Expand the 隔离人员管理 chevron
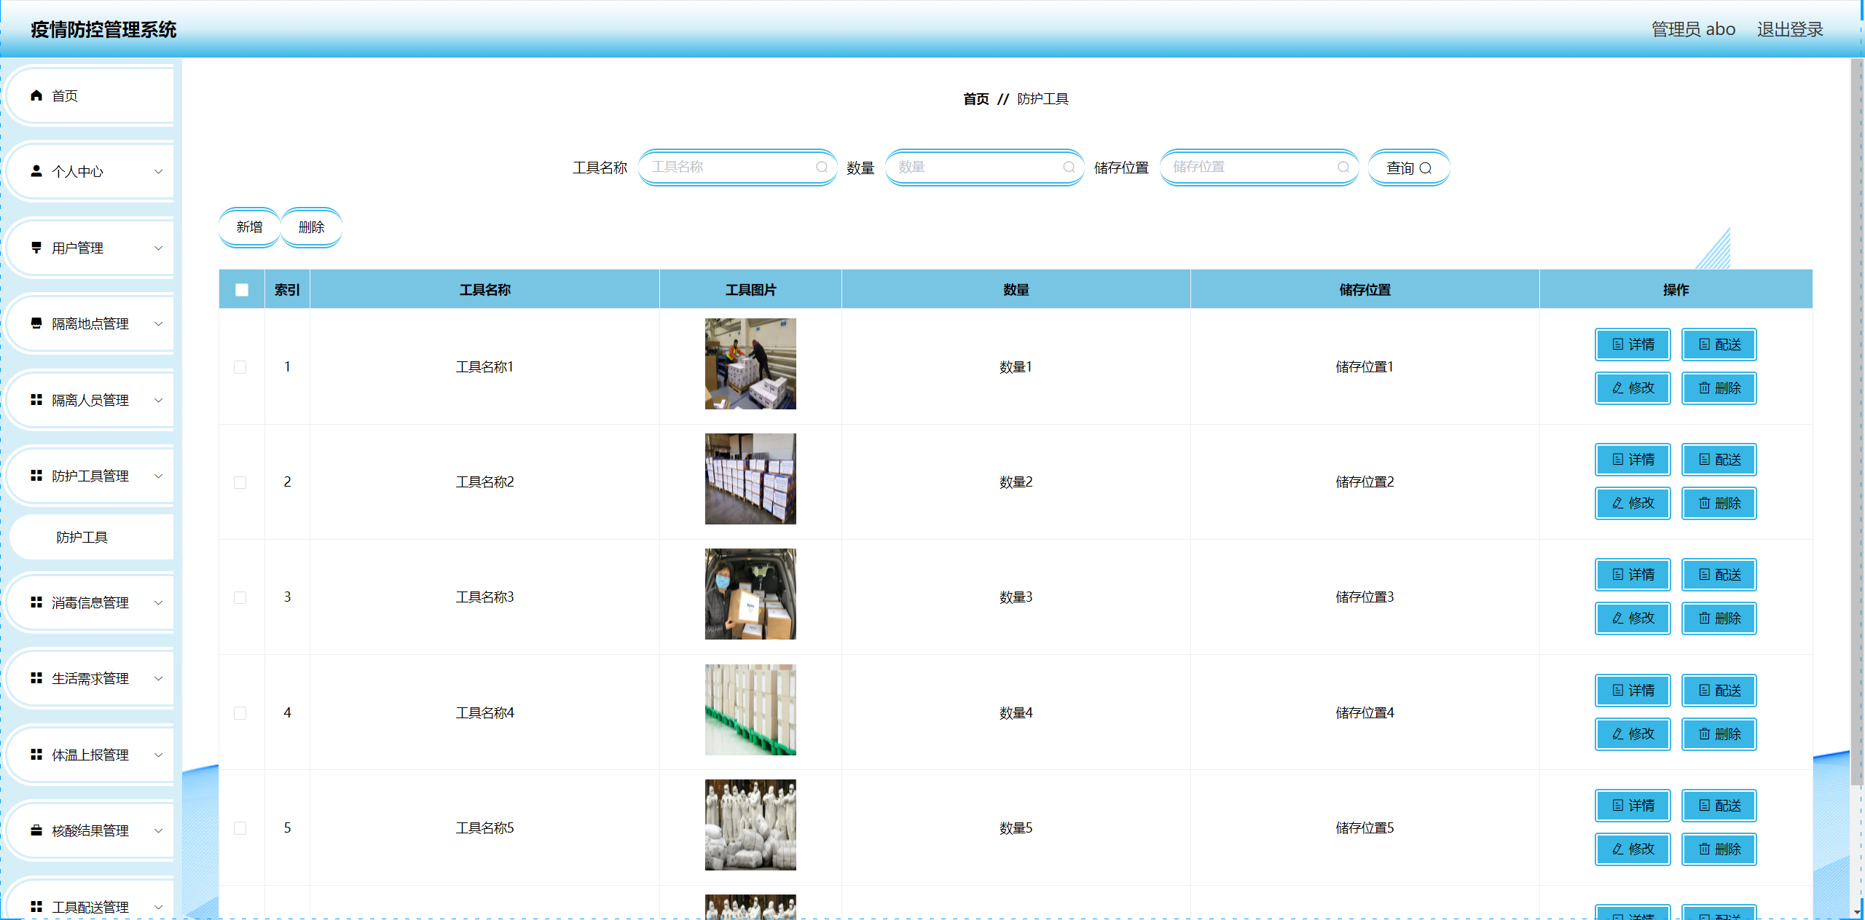The image size is (1865, 920). click(x=158, y=400)
